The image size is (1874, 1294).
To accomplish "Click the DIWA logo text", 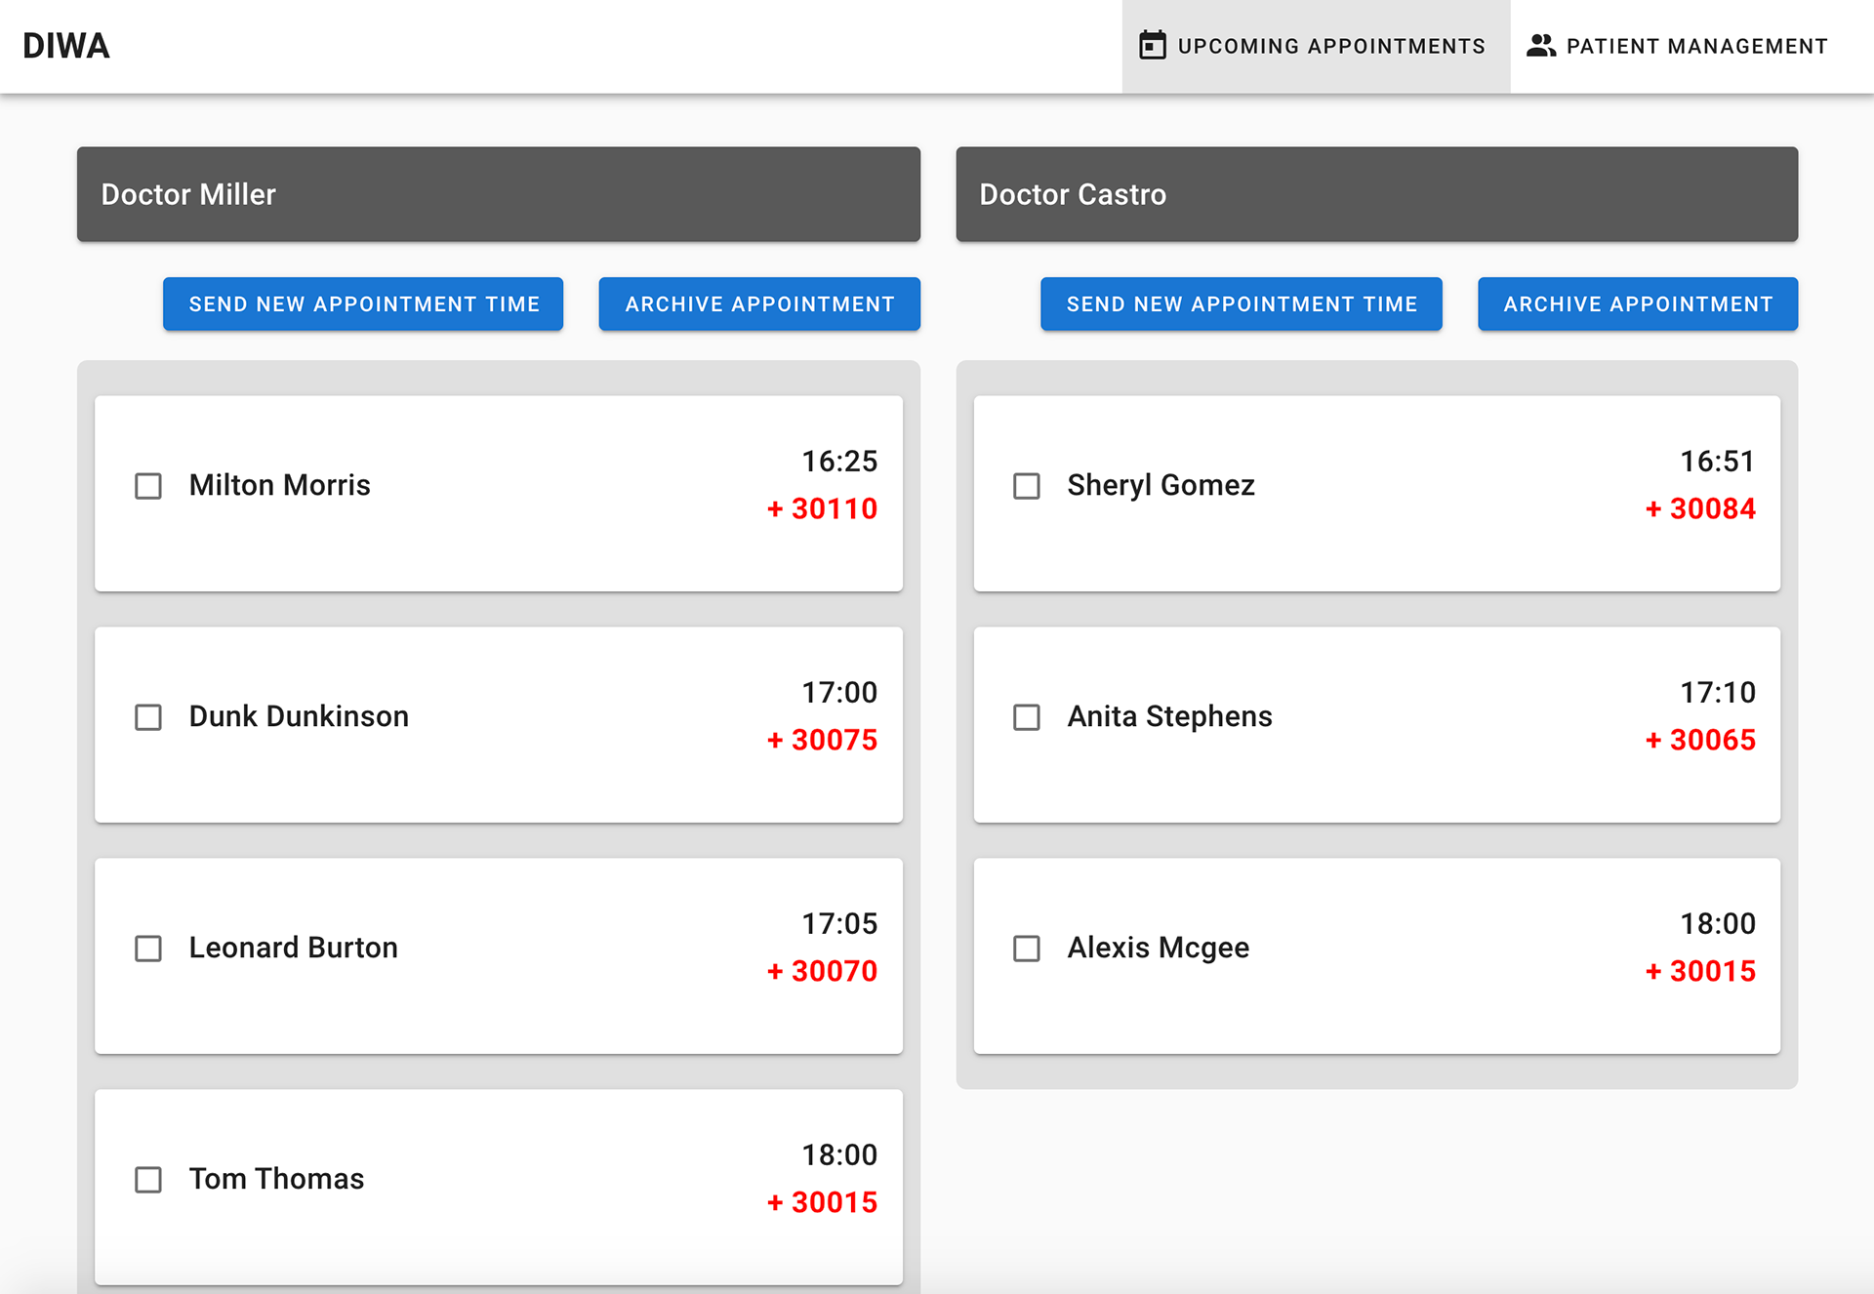I will tap(65, 46).
